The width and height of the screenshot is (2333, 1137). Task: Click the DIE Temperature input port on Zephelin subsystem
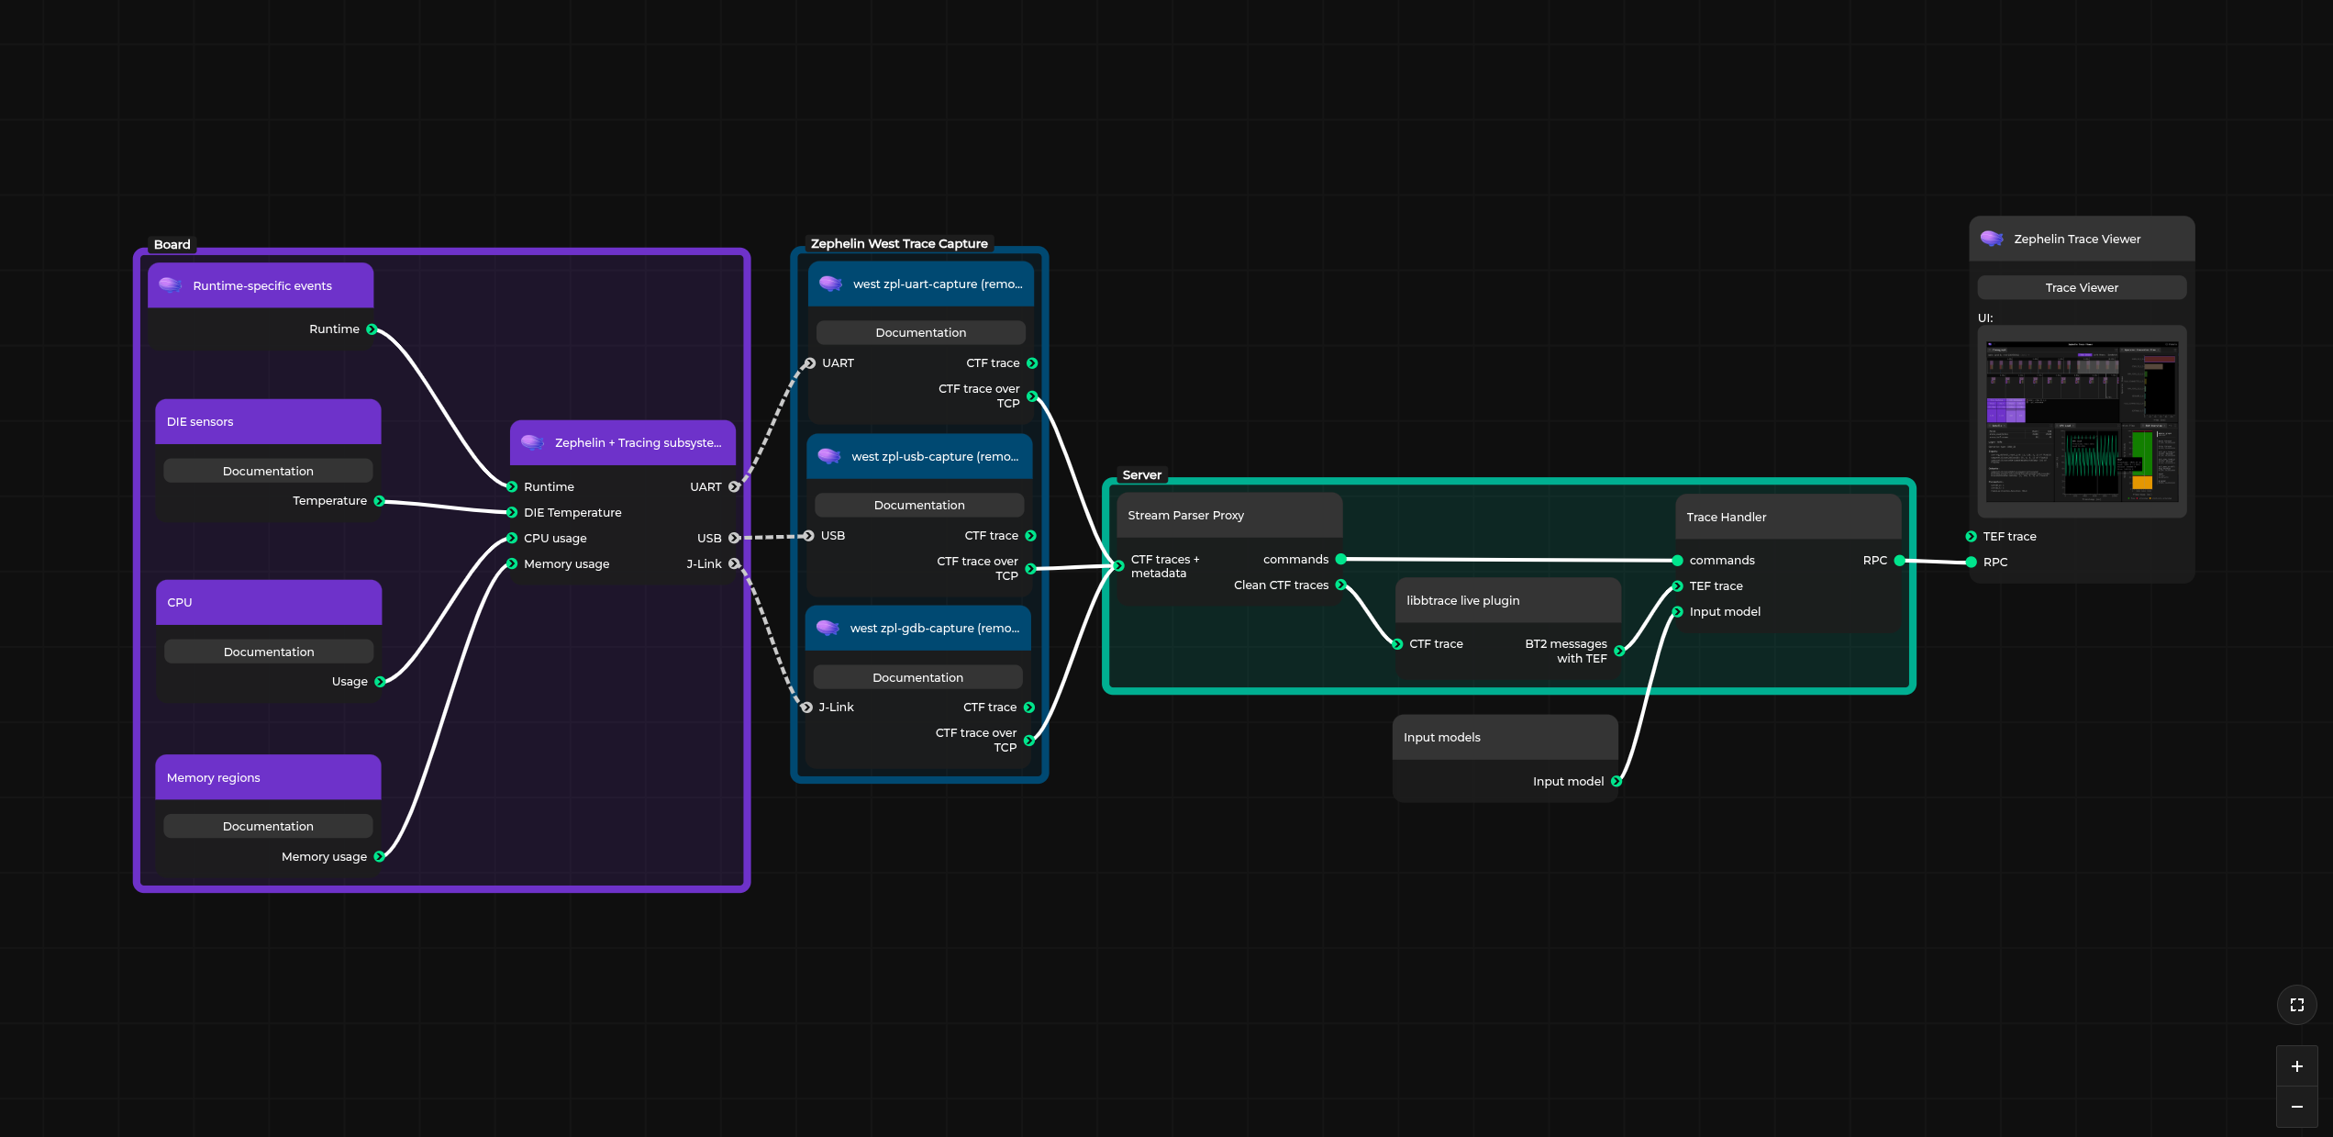point(512,513)
